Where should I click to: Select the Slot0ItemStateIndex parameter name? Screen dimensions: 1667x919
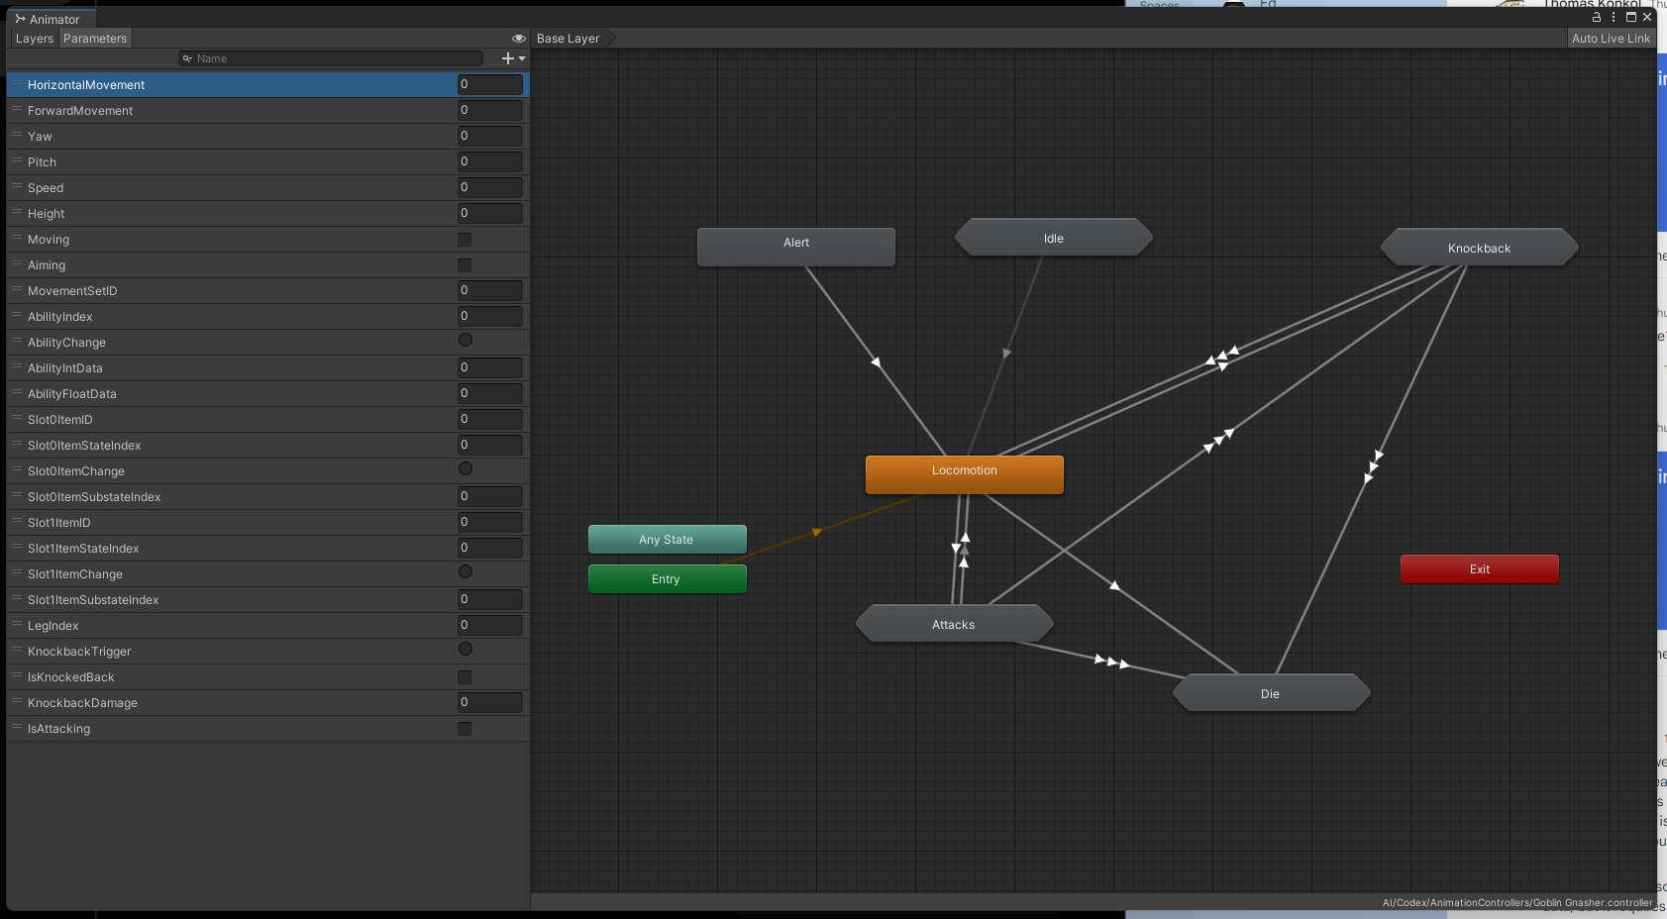click(x=84, y=446)
